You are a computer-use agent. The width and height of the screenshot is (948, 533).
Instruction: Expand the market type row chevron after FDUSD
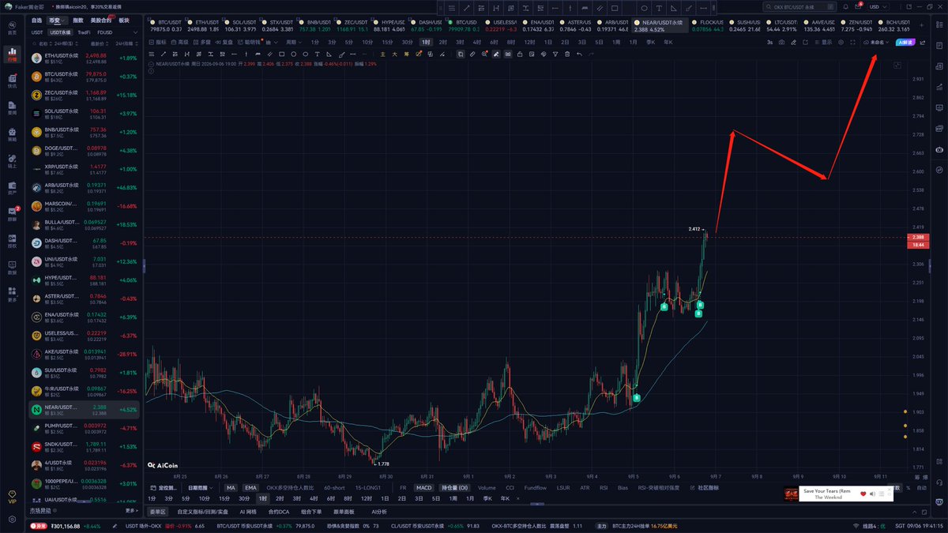point(135,32)
